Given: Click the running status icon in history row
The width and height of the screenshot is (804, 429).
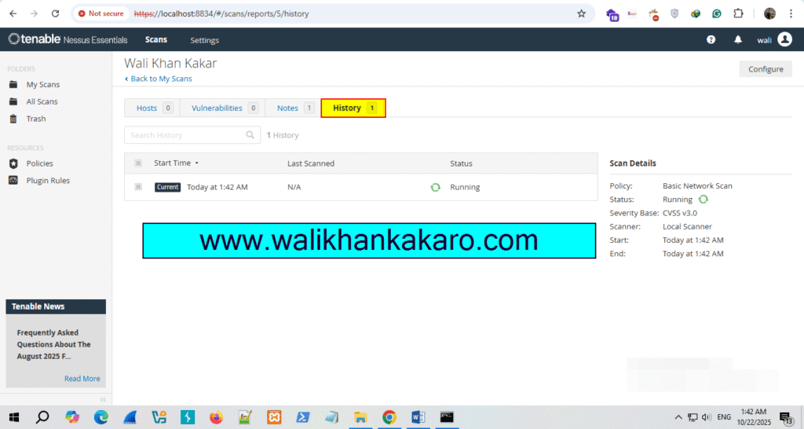Looking at the screenshot, I should [x=435, y=187].
